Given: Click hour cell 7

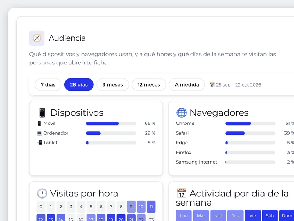Looking at the screenshot, I should click(x=111, y=207).
